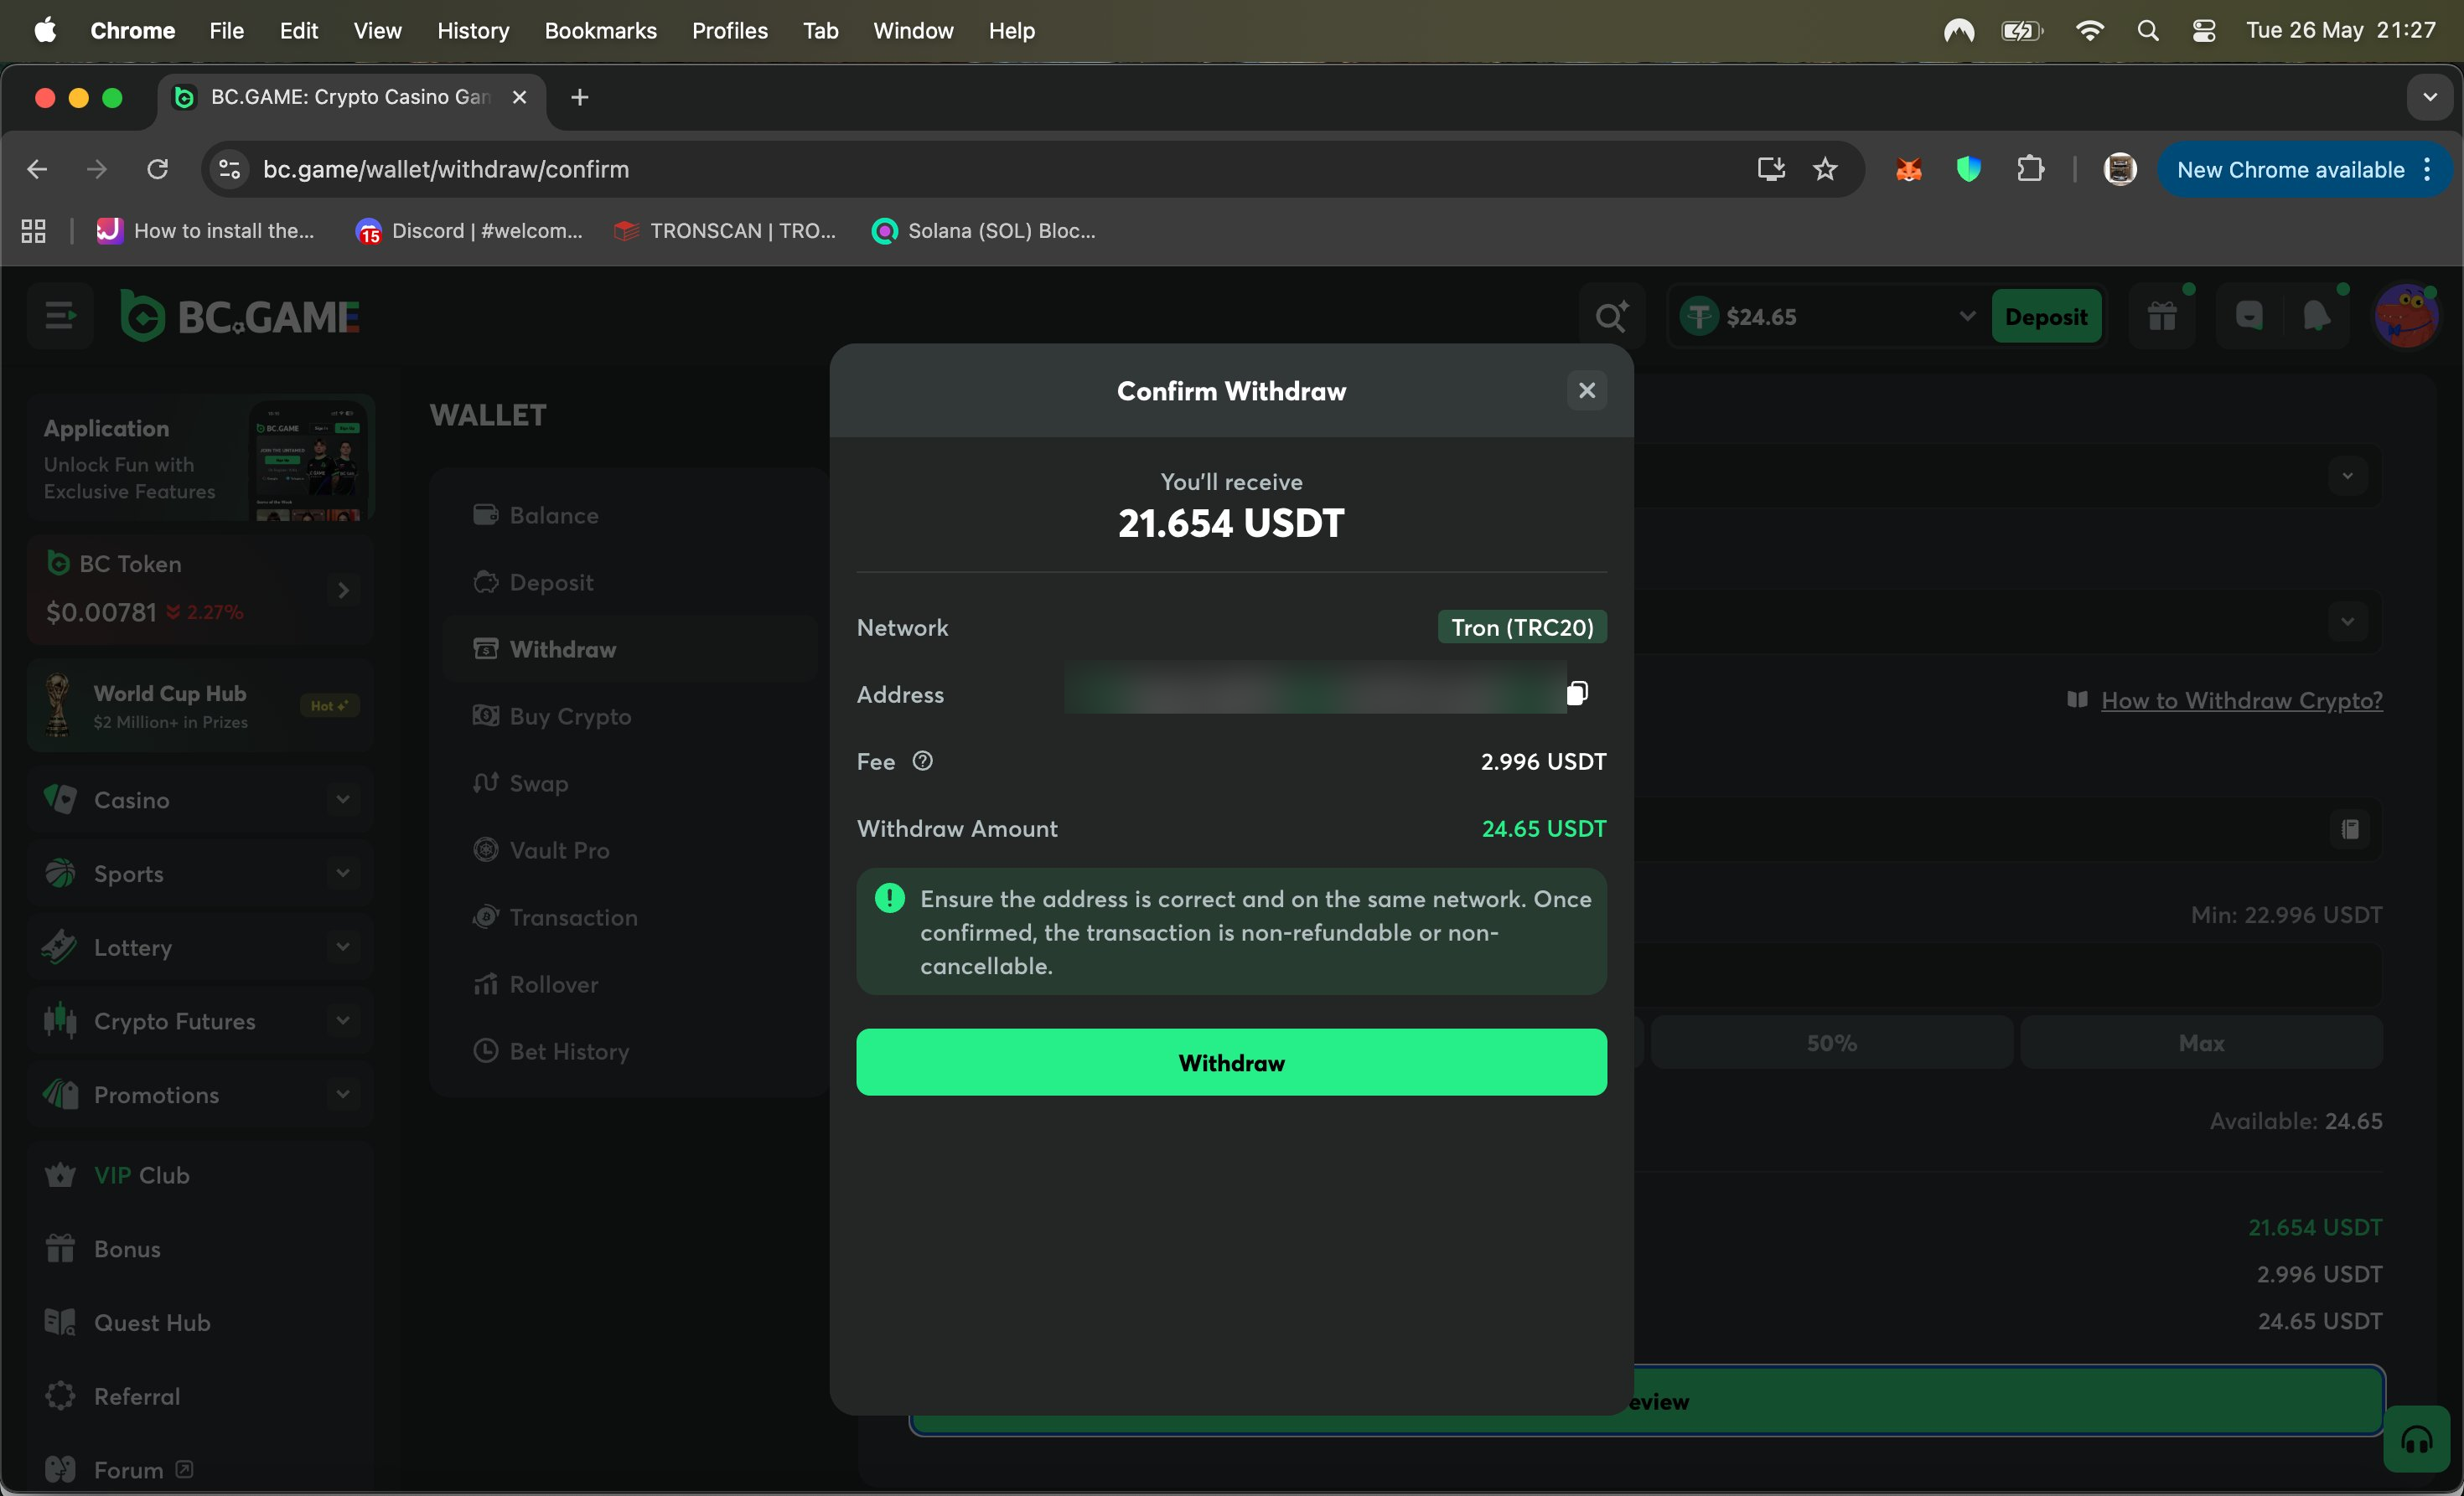Select Withdraw in the wallet menu
The height and width of the screenshot is (1496, 2464).
tap(630, 649)
